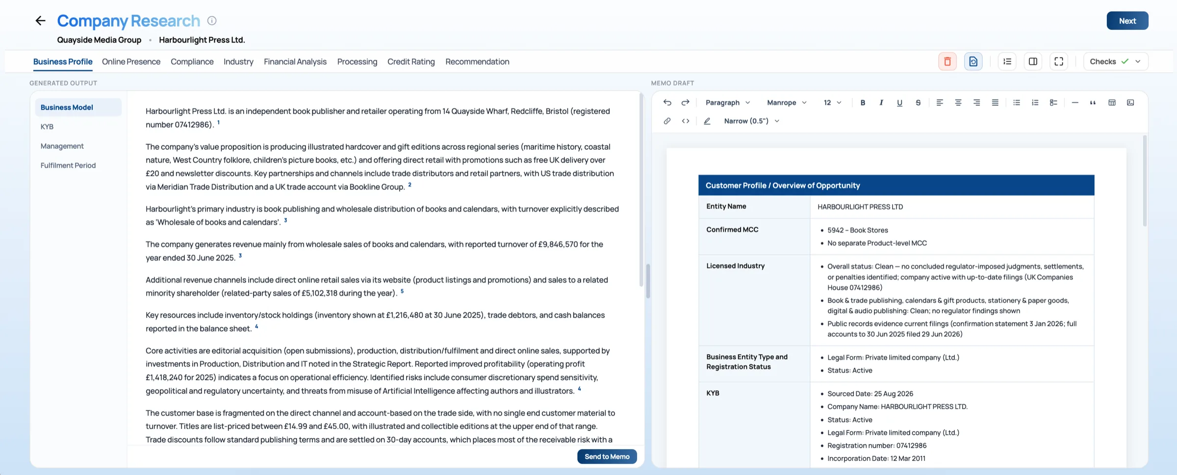Click the memo draft scrollbar
This screenshot has width=1177, height=475.
(1145, 180)
